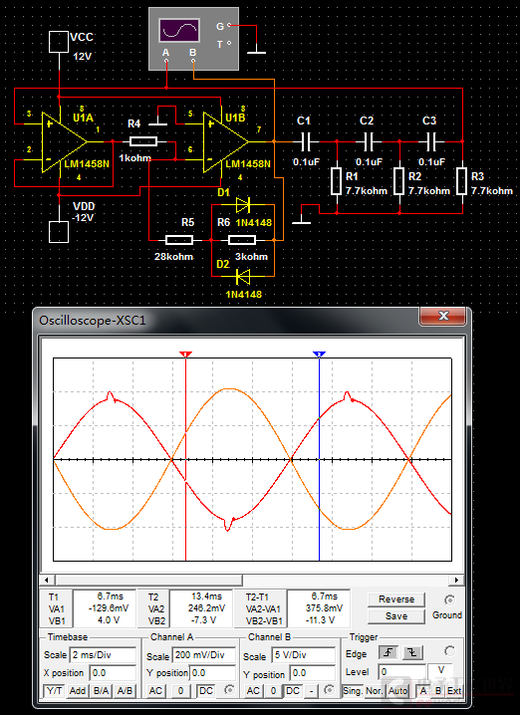The image size is (520, 715).
Task: Set Channel A coupling to DC
Action: click(206, 690)
